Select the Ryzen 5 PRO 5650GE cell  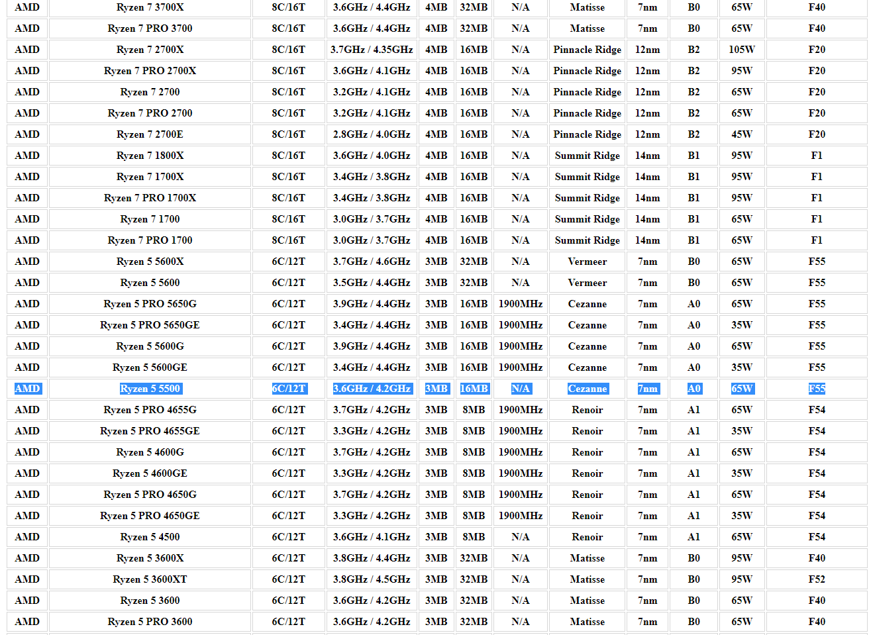coord(150,325)
